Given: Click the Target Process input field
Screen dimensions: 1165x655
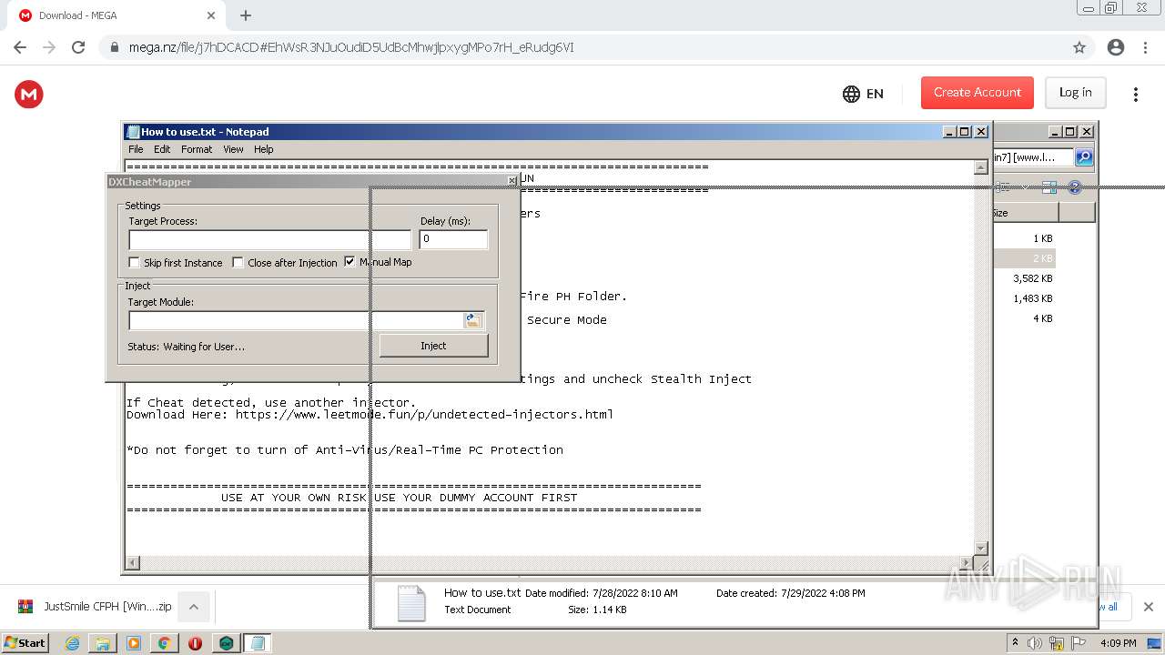Looking at the screenshot, I should (269, 240).
